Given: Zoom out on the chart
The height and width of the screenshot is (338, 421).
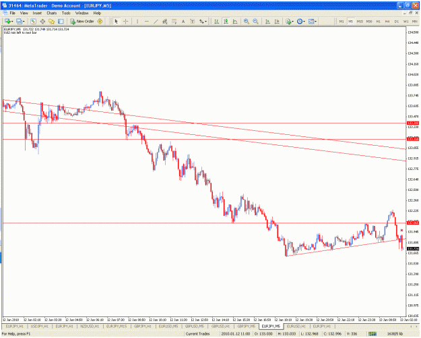Looking at the screenshot, I should [x=255, y=21].
